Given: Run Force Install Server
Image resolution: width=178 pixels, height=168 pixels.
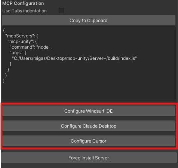Looking at the screenshot, I should point(89,158).
